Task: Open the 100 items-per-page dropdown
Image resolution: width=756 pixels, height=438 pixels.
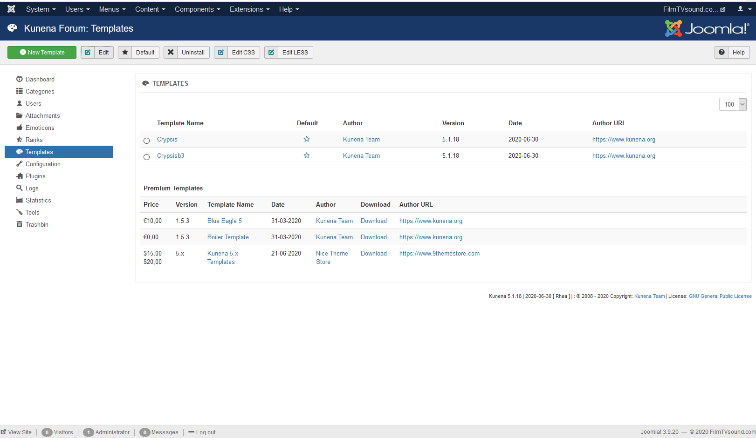Action: click(x=733, y=104)
